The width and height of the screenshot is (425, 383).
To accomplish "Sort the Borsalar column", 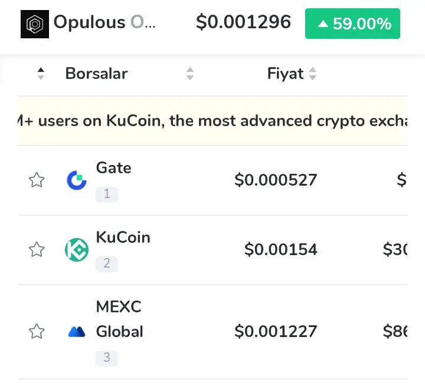I will [x=189, y=74].
